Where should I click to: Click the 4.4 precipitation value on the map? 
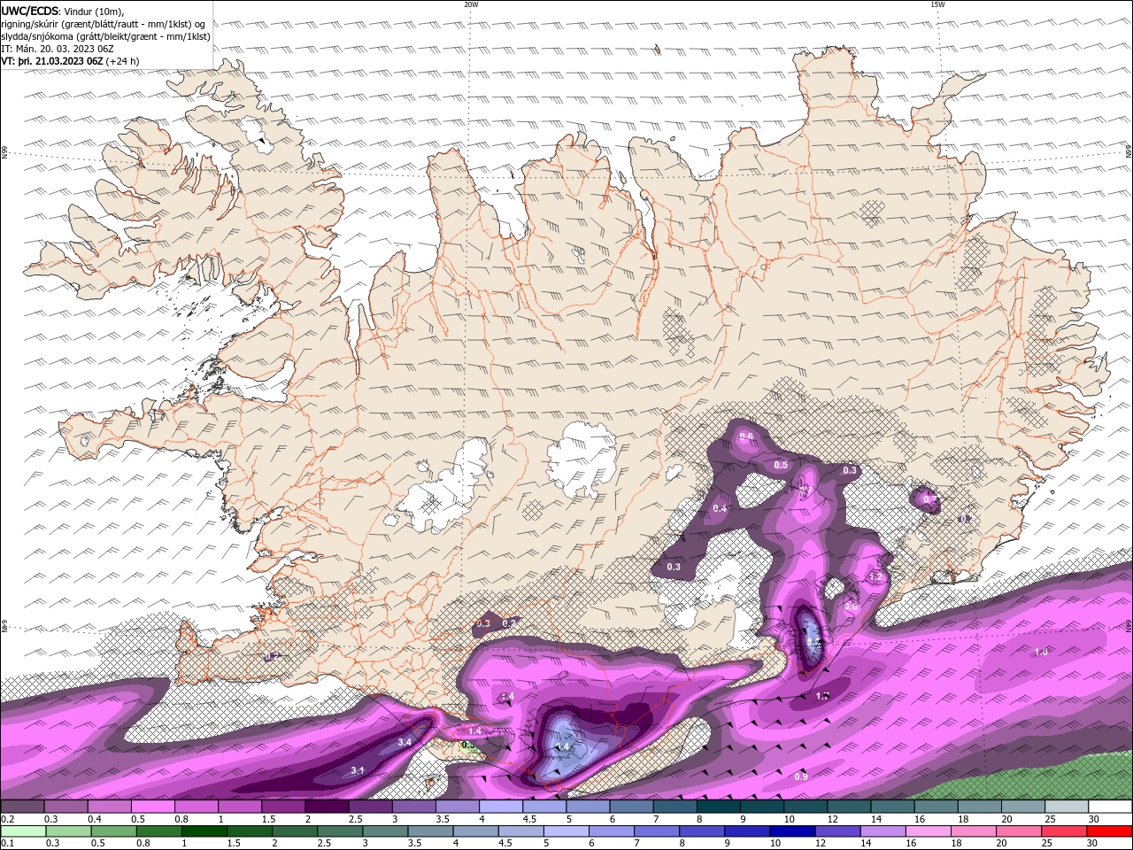562,746
